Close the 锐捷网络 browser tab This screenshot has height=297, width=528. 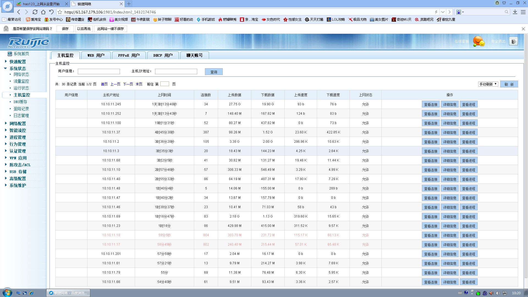point(121,4)
